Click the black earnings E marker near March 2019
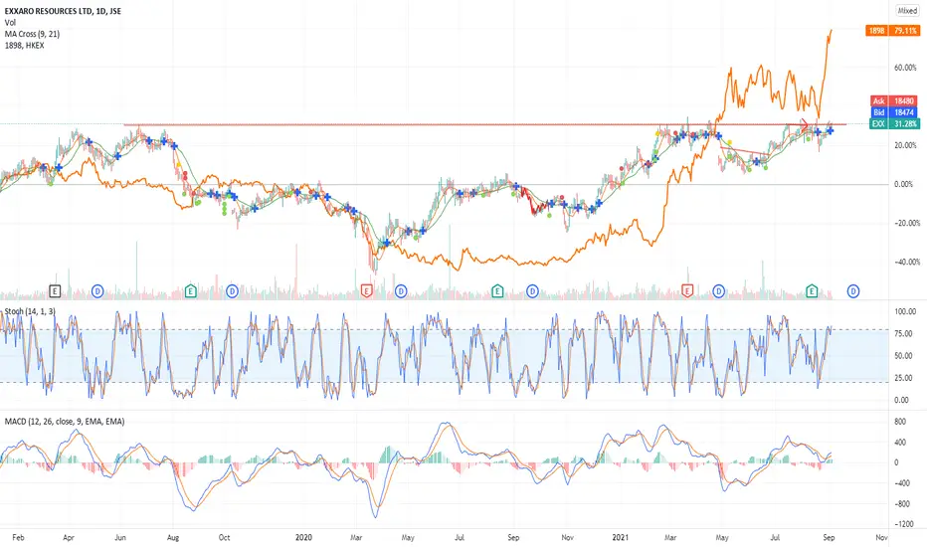 (x=55, y=291)
